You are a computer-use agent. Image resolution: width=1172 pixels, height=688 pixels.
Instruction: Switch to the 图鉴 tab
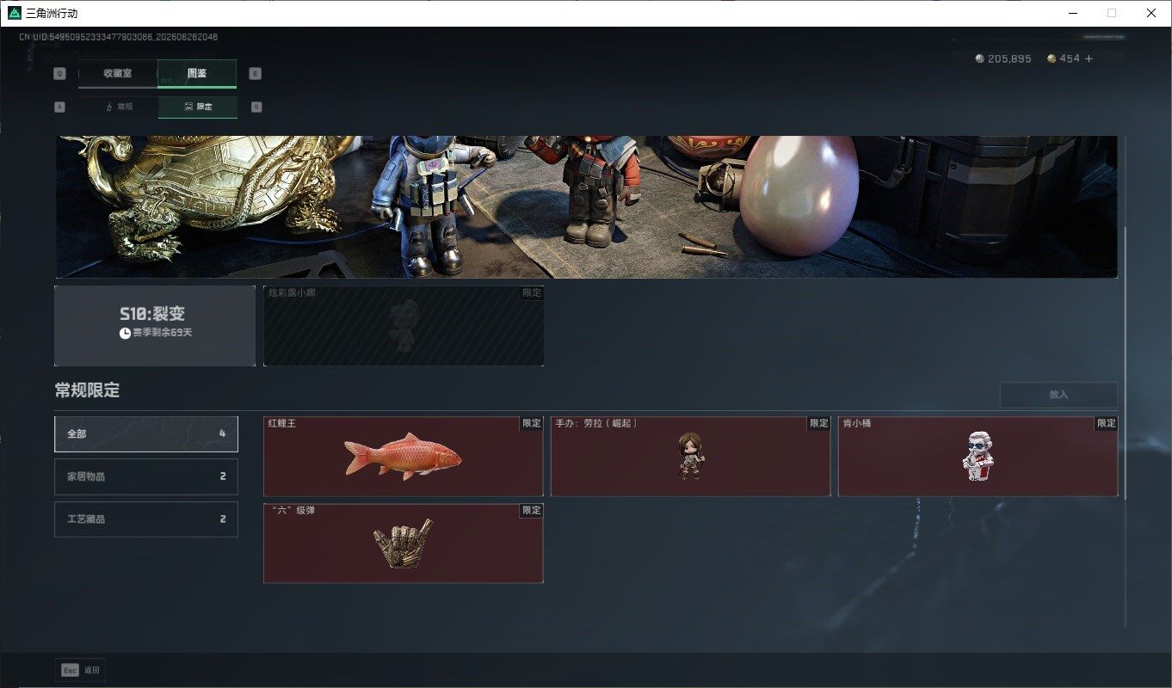(197, 73)
